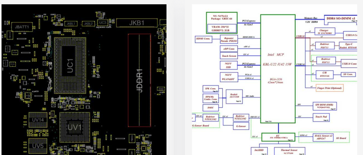Click the UC1 CPU BGA footprint
Viewport: 363px width, 155px height.
pyautogui.click(x=70, y=65)
